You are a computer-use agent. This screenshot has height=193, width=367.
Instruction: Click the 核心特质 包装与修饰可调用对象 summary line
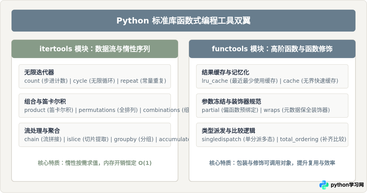(x=272, y=163)
